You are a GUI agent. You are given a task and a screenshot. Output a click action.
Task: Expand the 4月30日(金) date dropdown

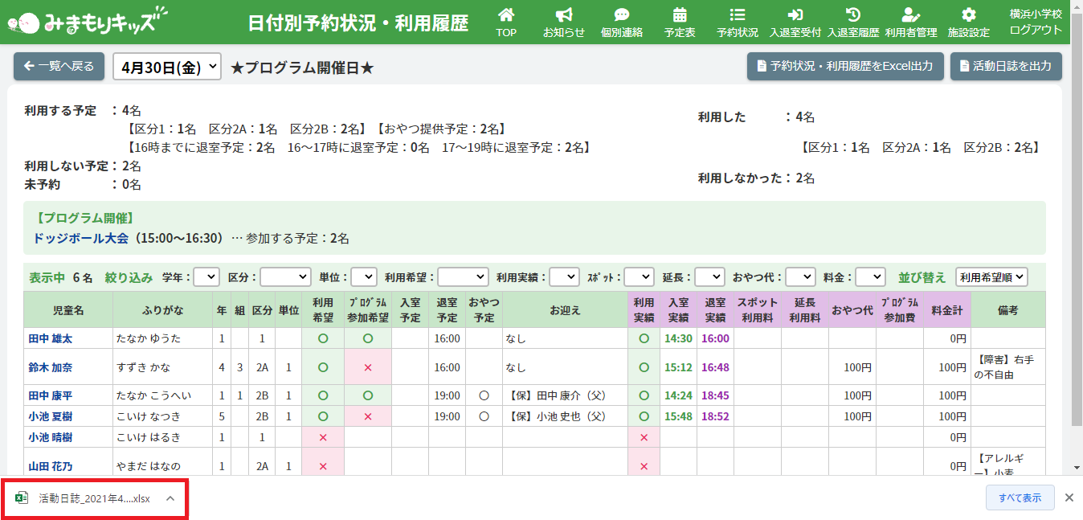pos(166,68)
